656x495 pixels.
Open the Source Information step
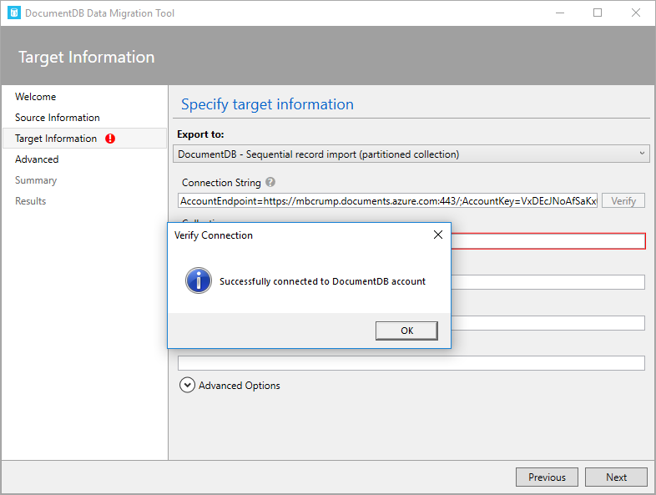click(x=58, y=118)
